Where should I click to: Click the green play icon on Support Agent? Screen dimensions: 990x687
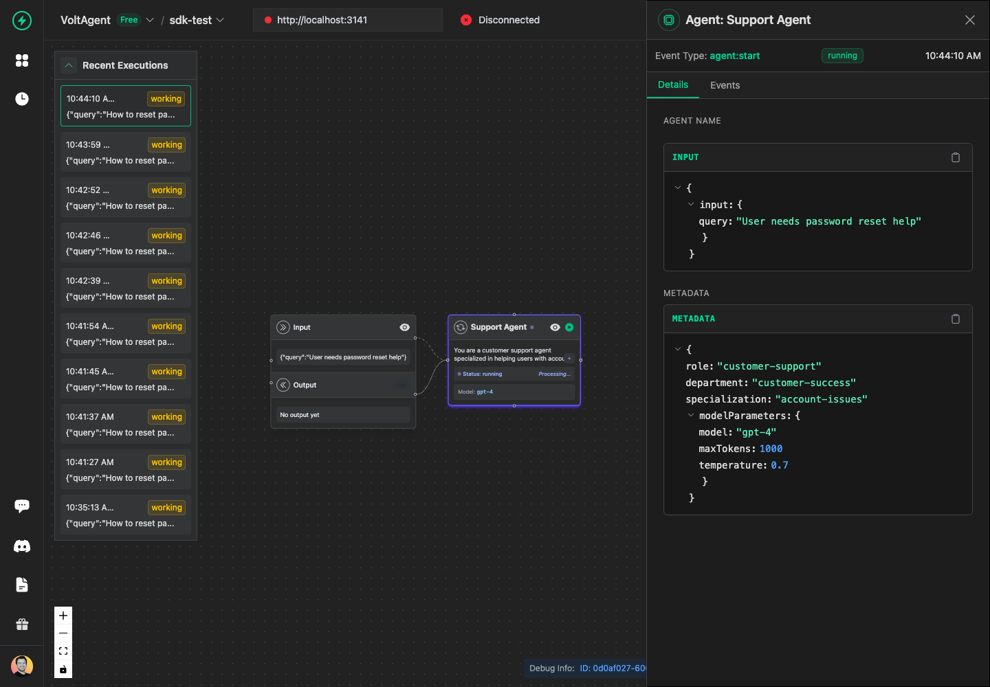pos(569,328)
